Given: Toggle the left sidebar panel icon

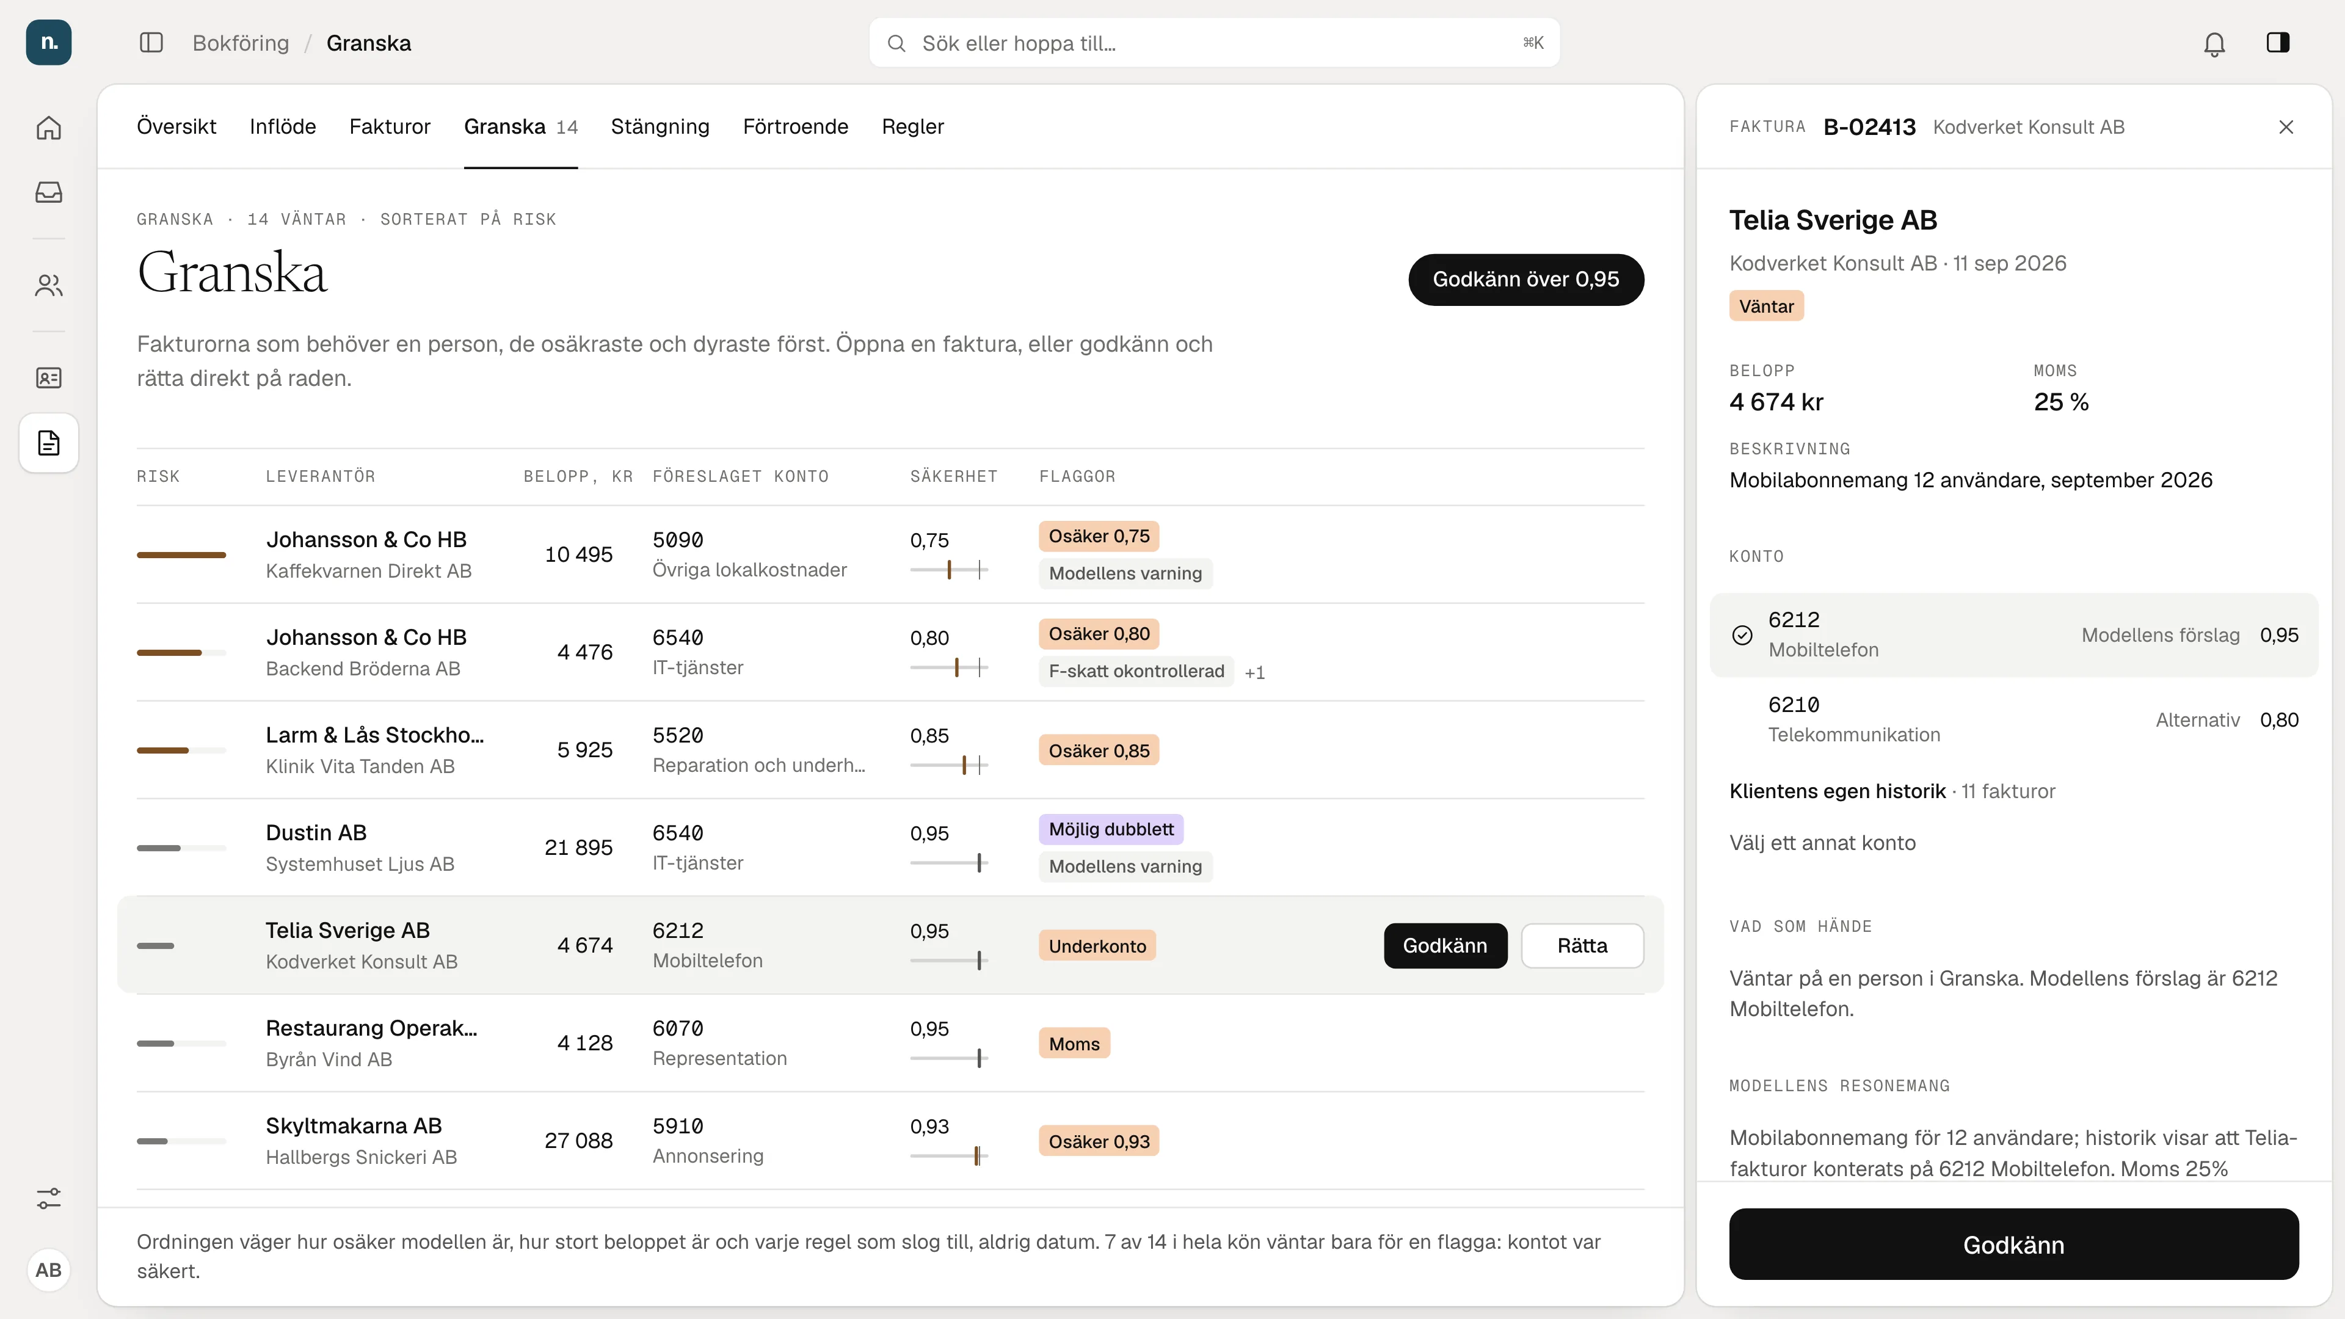Looking at the screenshot, I should 151,43.
